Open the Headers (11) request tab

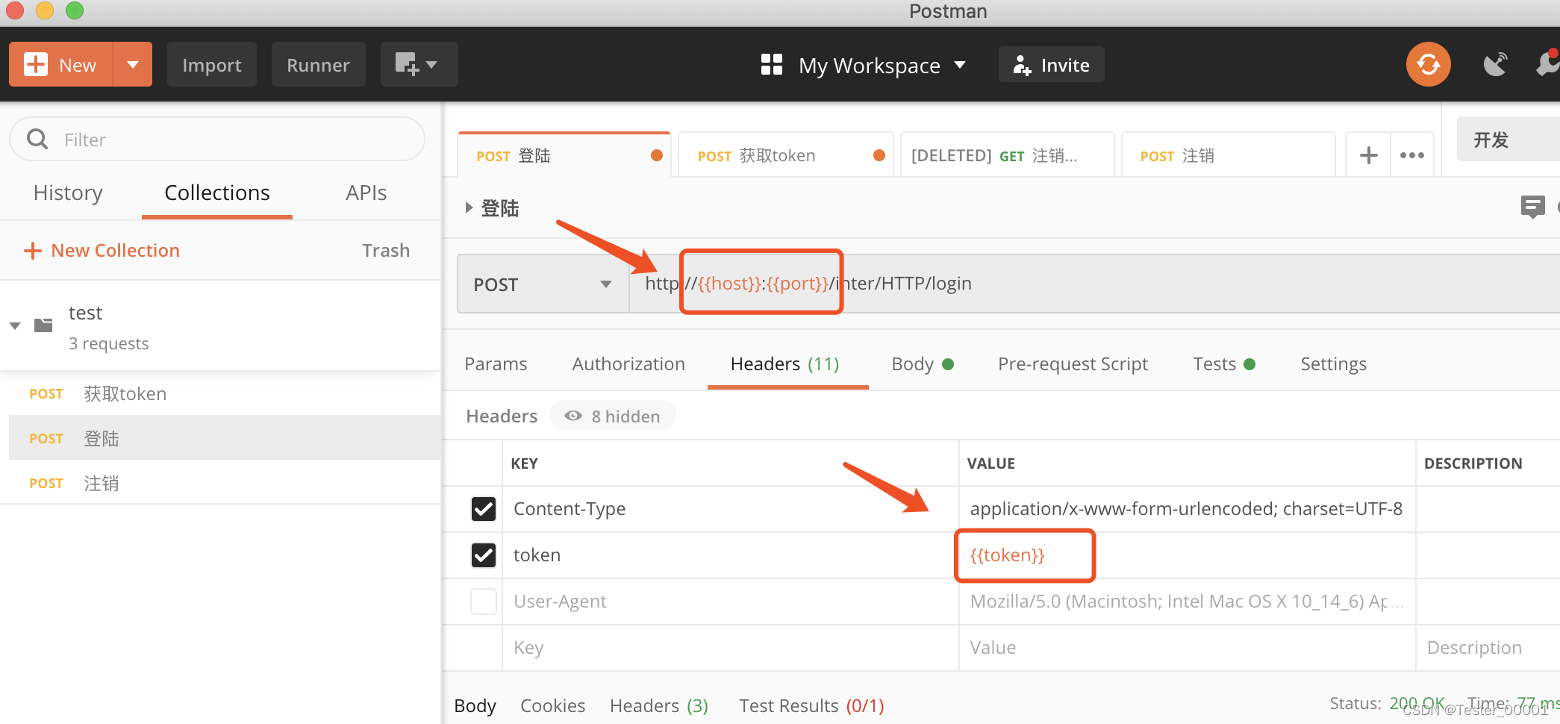pyautogui.click(x=785, y=363)
